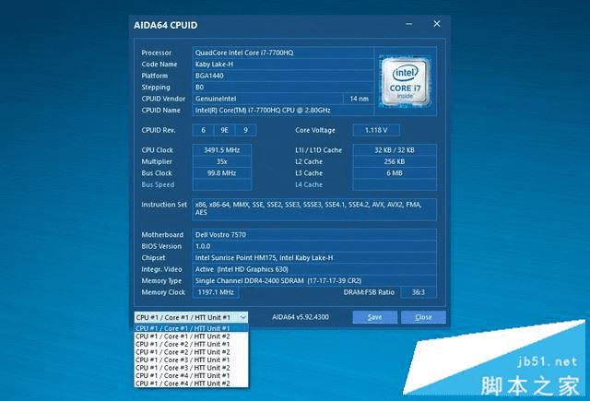Screen dimensions: 590x401
Task: Click the Memory Clock value 1197.1 MHz
Action: (x=216, y=292)
